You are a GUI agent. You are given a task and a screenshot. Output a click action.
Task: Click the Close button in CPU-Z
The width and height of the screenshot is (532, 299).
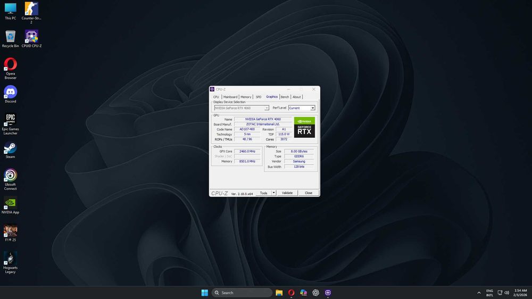pos(309,193)
